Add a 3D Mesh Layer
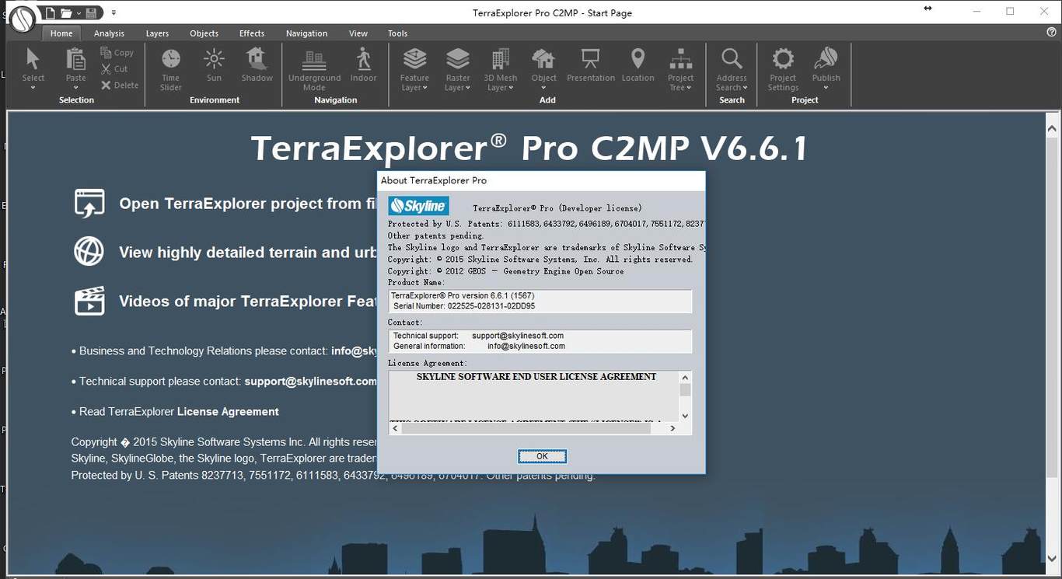 point(501,64)
